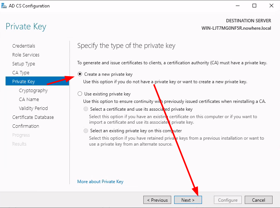Close the AD CS Configuration window
Image resolution: width=280 pixels, height=208 pixels.
(x=271, y=6)
